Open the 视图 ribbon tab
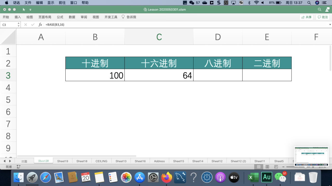332x186 pixels. point(96,17)
